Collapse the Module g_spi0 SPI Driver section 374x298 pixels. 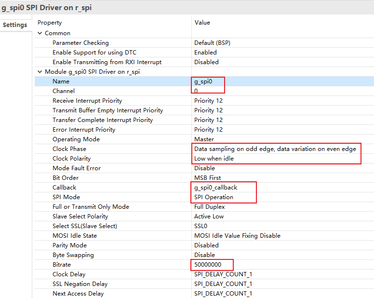pyautogui.click(x=40, y=71)
